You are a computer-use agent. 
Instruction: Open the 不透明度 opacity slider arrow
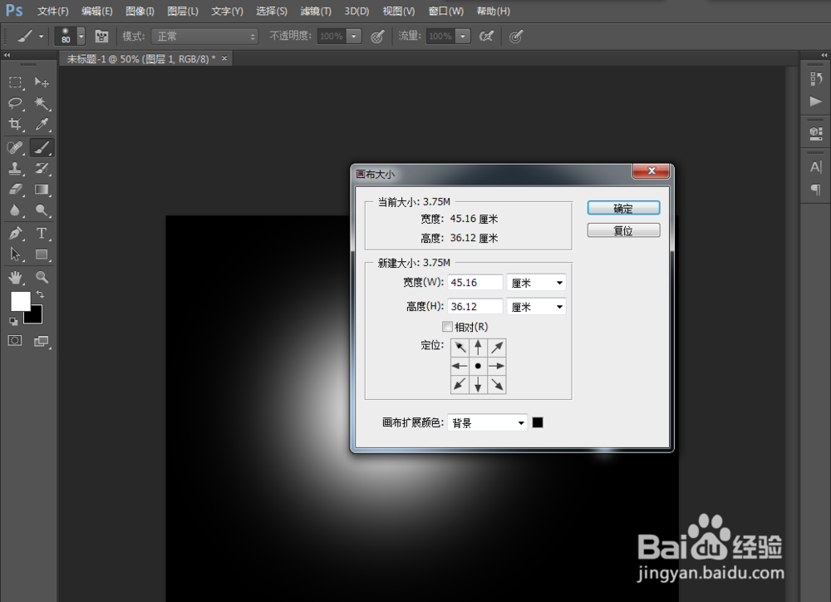[x=354, y=36]
